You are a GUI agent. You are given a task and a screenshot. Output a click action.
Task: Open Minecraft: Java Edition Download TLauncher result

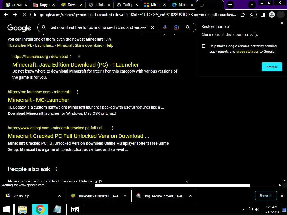point(75,65)
